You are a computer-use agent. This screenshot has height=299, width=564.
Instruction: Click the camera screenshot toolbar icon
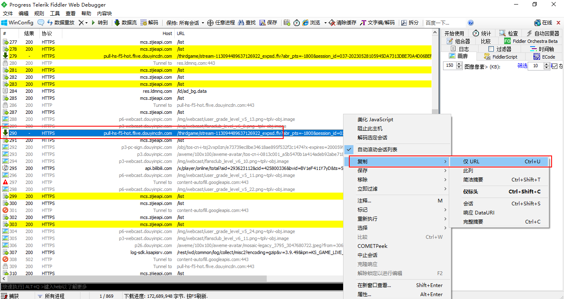tap(287, 23)
